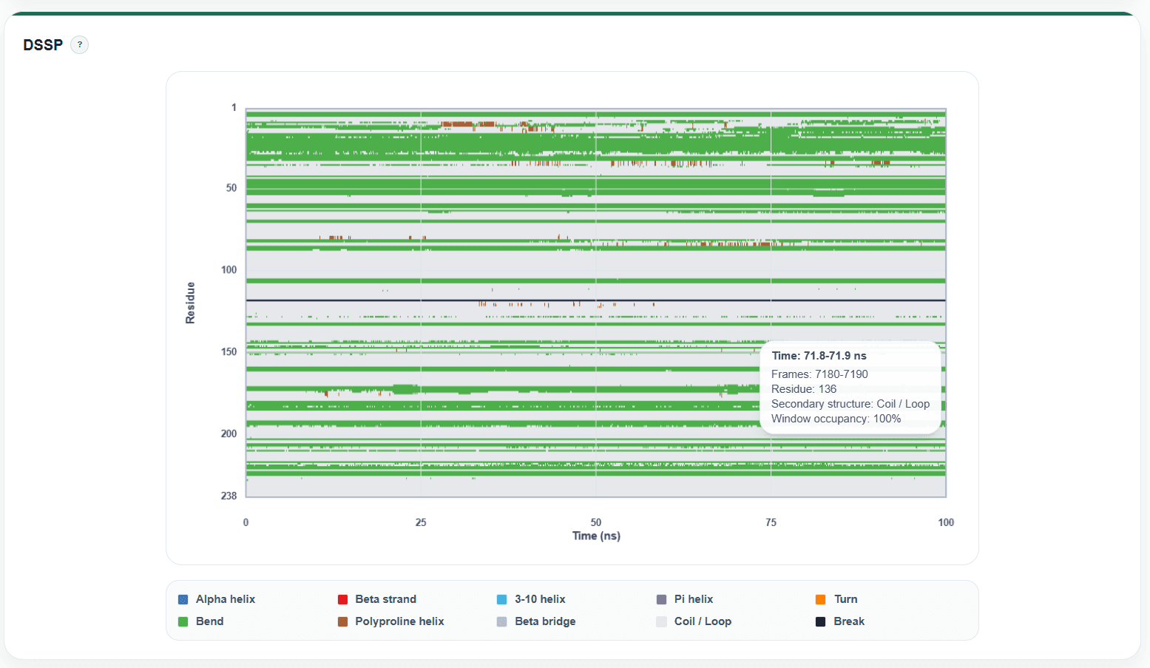1150x668 pixels.
Task: Select the Turn legend color box
Action: pos(821,599)
